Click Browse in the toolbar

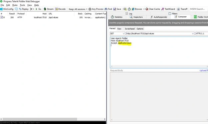[137, 9]
